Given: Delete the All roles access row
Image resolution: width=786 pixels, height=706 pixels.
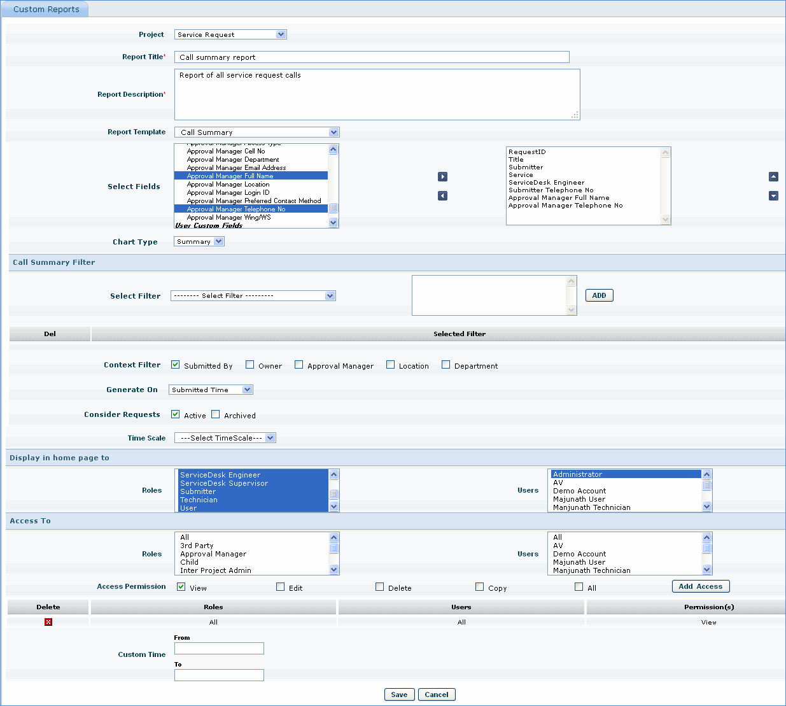Looking at the screenshot, I should click(x=48, y=622).
